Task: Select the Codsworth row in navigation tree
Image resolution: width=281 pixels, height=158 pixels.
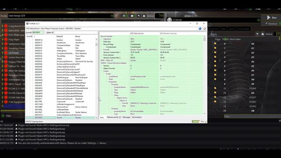Action: 61,101
